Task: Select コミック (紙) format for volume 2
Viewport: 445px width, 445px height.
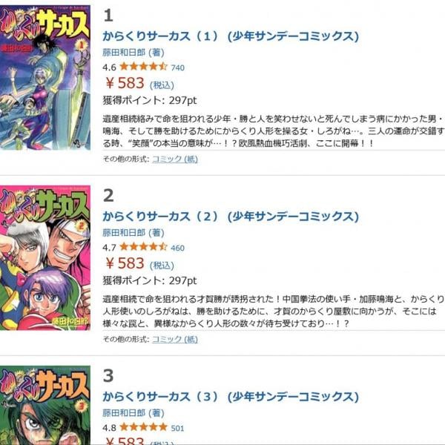Action: coord(175,339)
